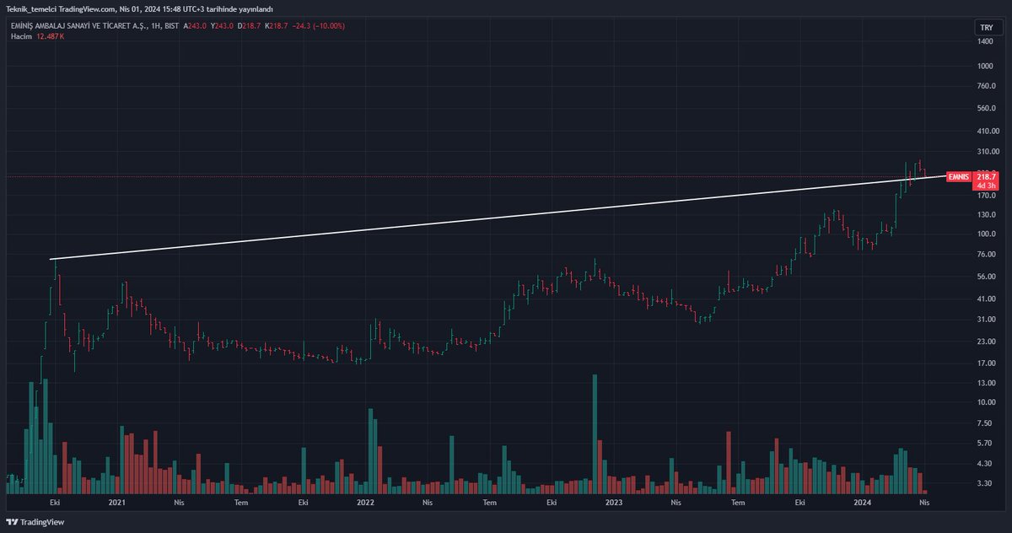The image size is (1012, 533).
Task: Click the 310.00 level on the price scale
Action: tap(987, 153)
